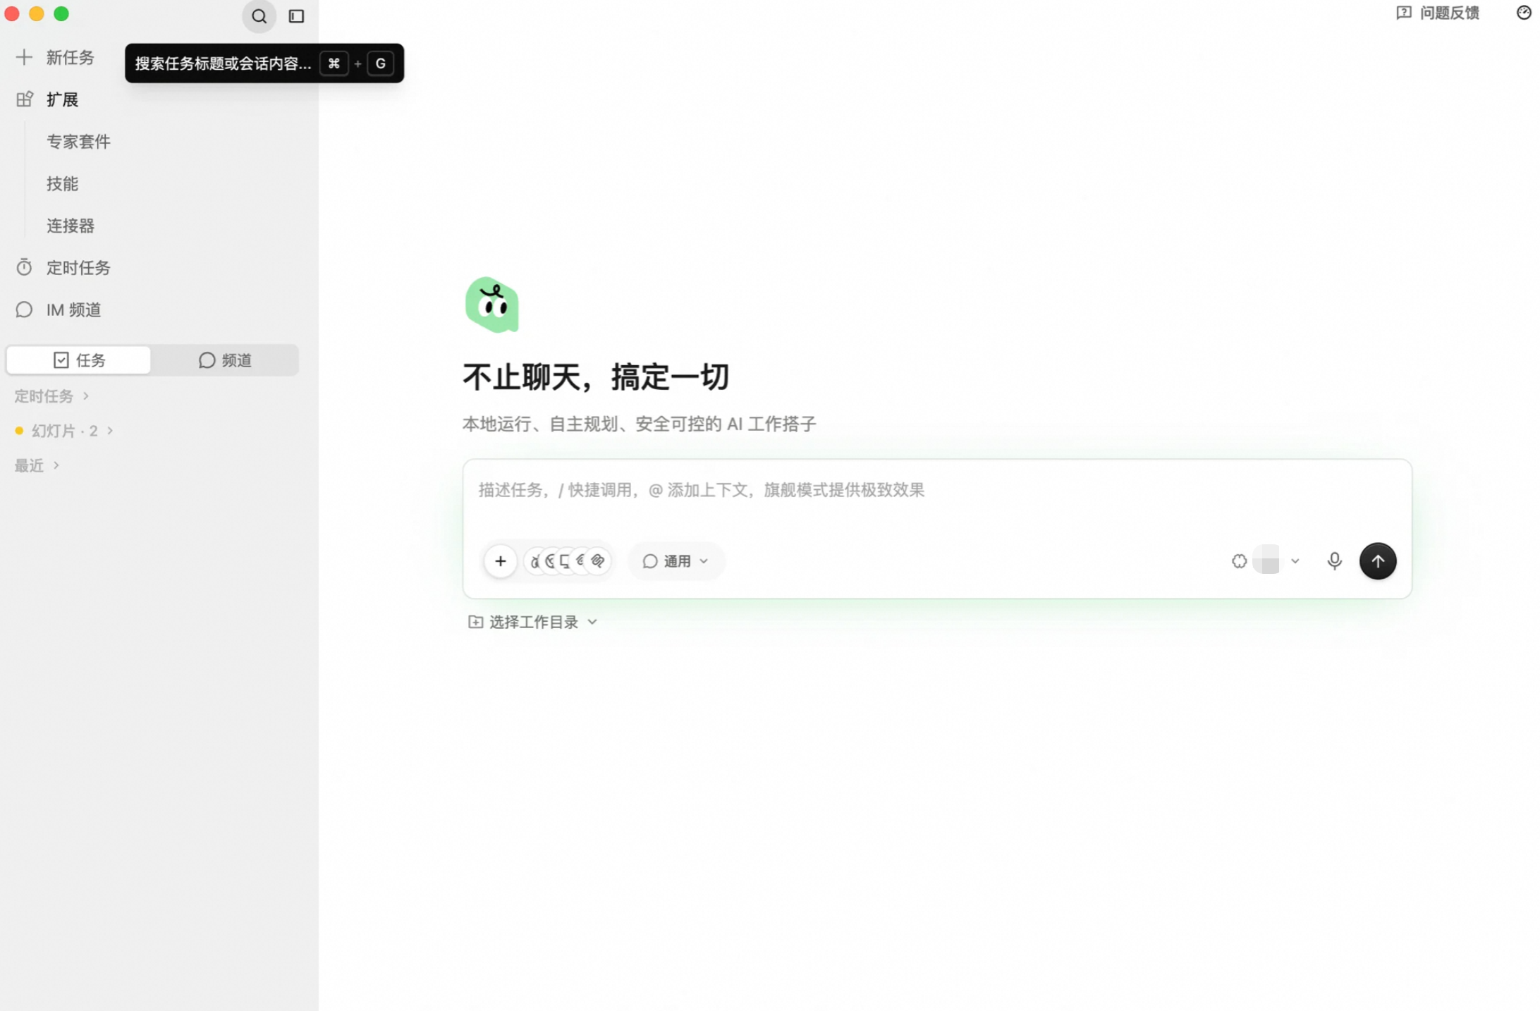
Task: Click the model brain icon
Action: click(x=1239, y=561)
